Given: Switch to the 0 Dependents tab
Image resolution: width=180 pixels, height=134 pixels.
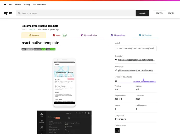Looking at the screenshot, I should (x=118, y=35).
